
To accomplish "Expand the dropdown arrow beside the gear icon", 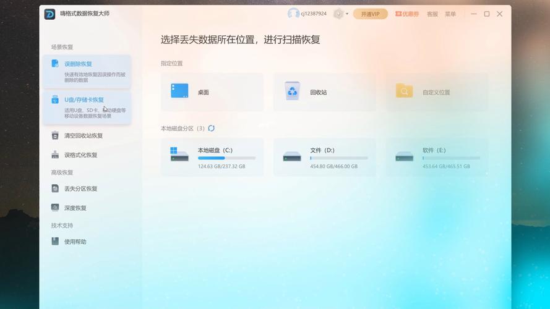I will click(x=347, y=14).
